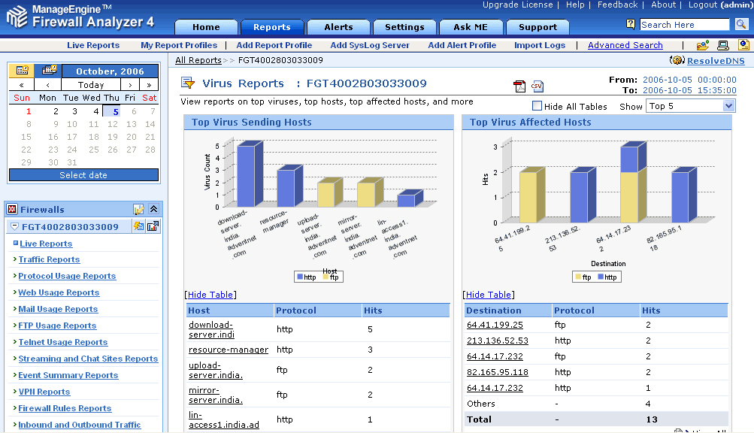The image size is (754, 433).
Task: Click the computer monitor icon in the submenu bar
Action: point(722,45)
